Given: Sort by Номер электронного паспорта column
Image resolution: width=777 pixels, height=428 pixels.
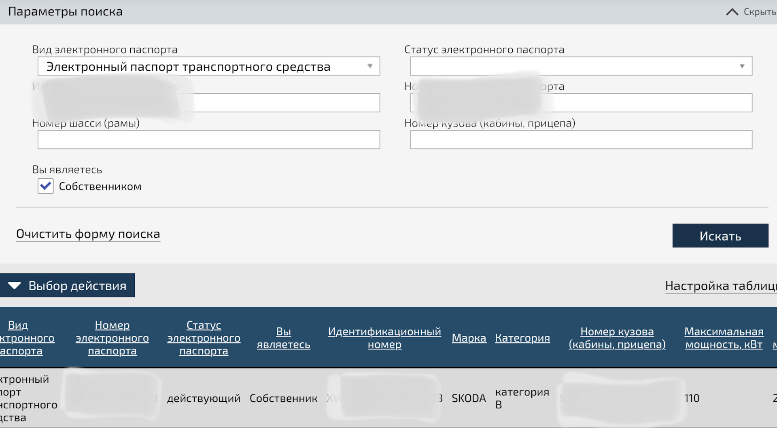Looking at the screenshot, I should 112,338.
